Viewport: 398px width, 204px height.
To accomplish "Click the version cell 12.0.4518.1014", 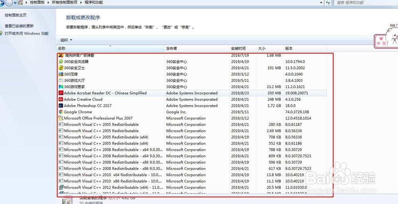I will tap(298, 118).
